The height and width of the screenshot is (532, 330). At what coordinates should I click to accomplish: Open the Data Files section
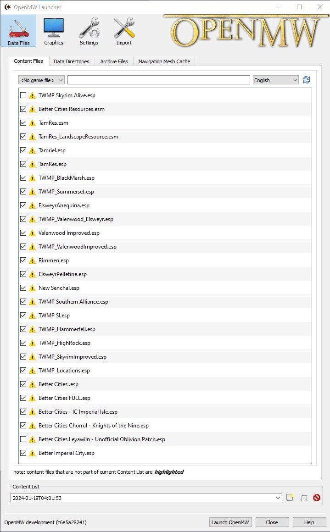coord(19,31)
